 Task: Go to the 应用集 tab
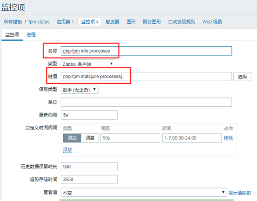65,22
